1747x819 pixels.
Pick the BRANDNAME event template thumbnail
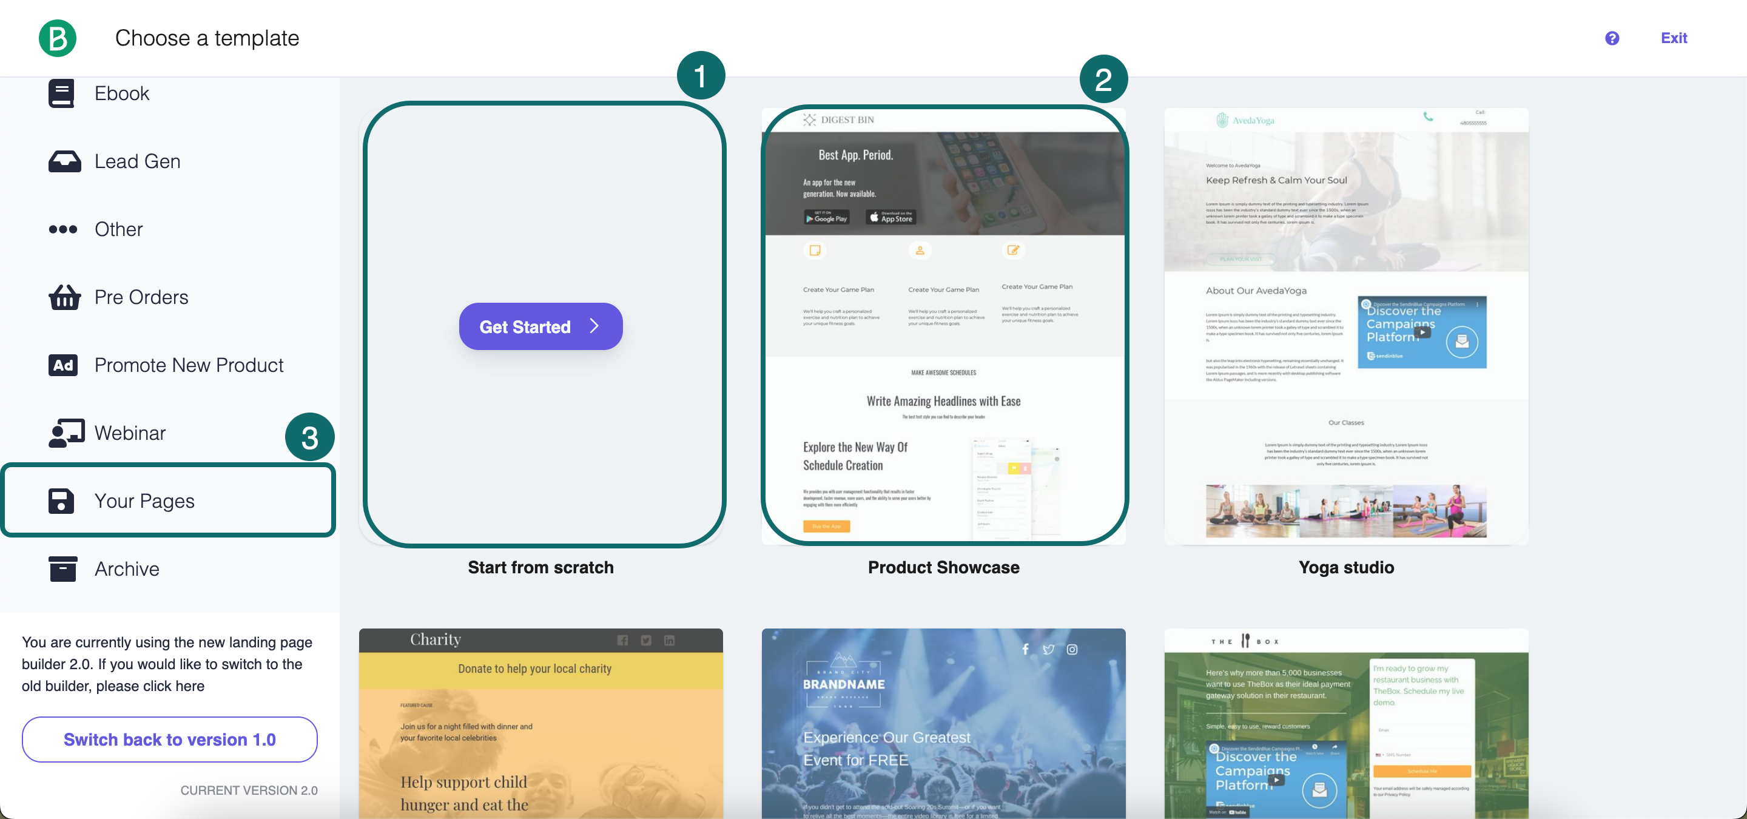point(943,723)
